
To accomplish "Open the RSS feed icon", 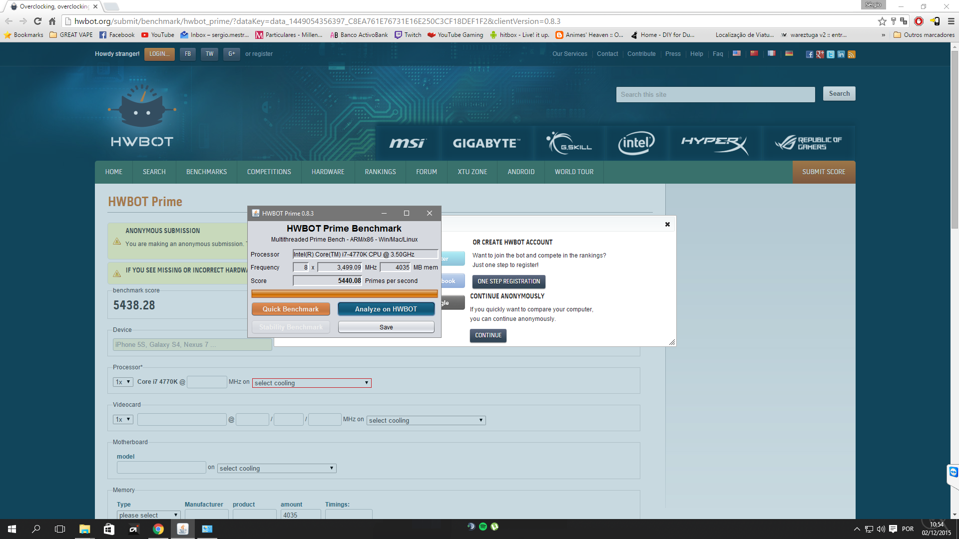I will (x=852, y=54).
